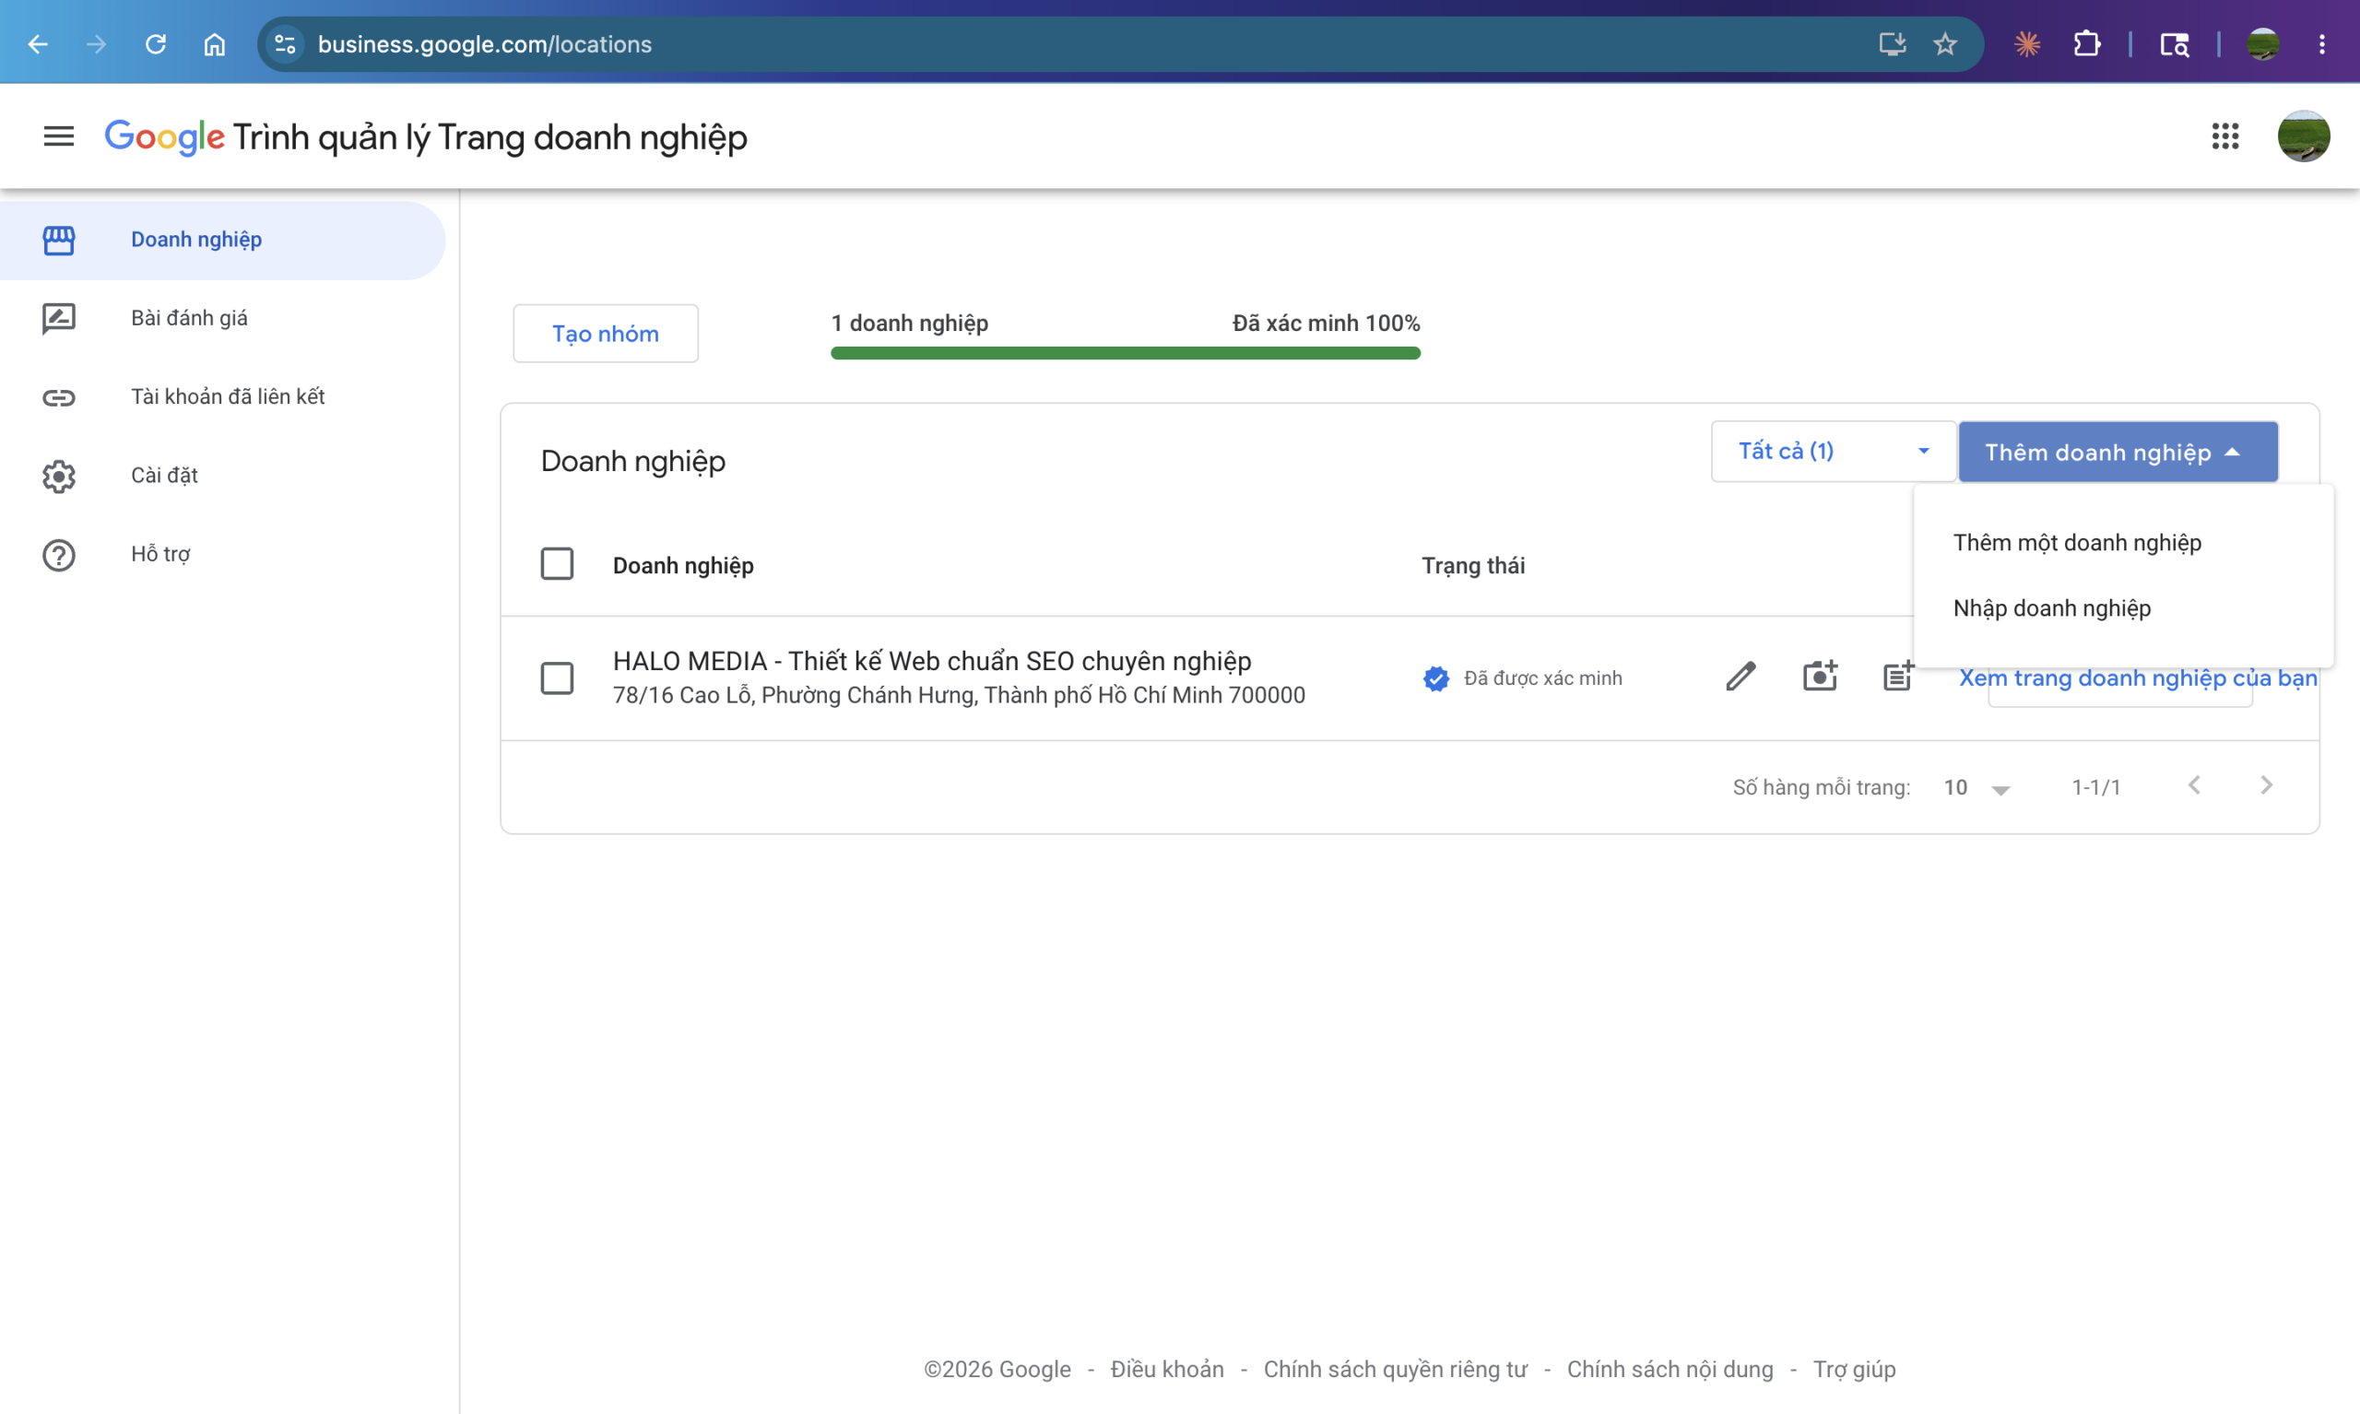This screenshot has height=1414, width=2360.
Task: Go back with browser back arrow
Action: click(38, 44)
